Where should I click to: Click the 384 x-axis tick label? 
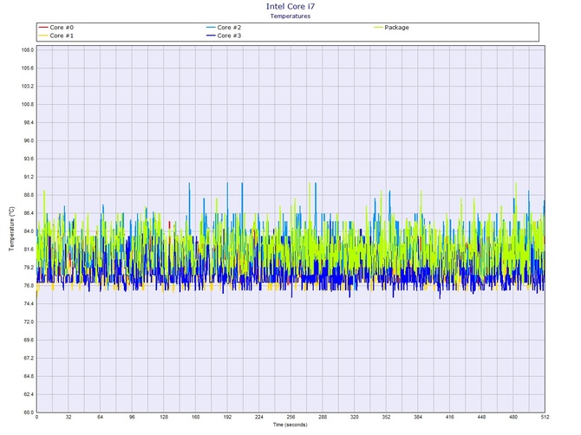[x=418, y=417]
